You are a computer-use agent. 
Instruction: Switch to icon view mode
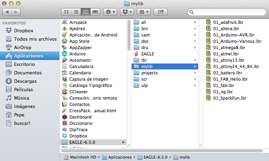66,12
